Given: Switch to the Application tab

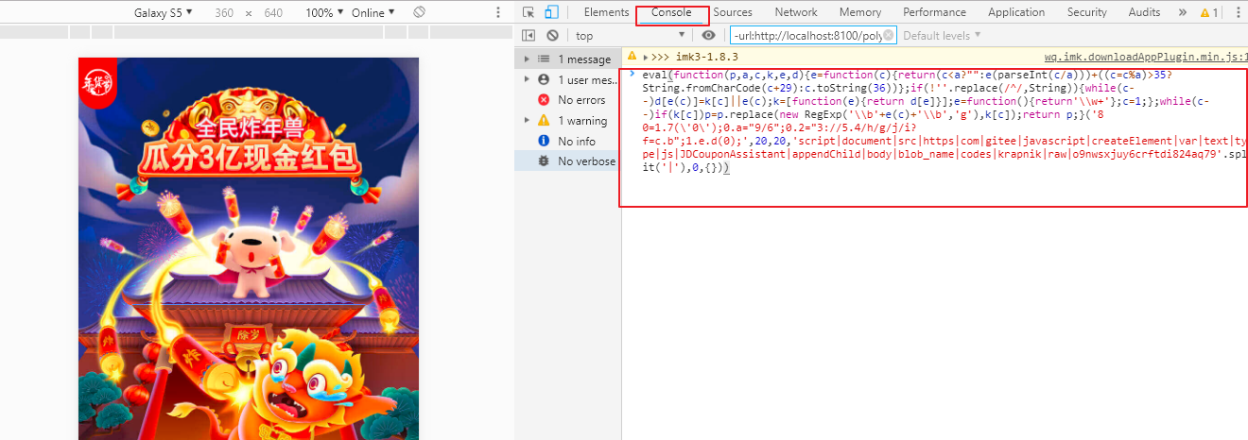Looking at the screenshot, I should tap(1016, 12).
